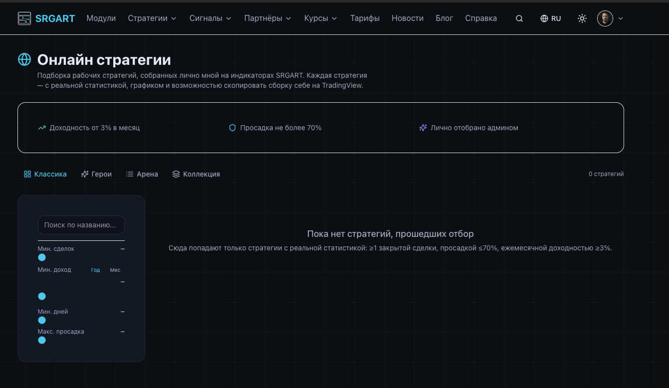The width and height of the screenshot is (669, 388).
Task: Click the green trend icon for Доходность
Action: [42, 128]
